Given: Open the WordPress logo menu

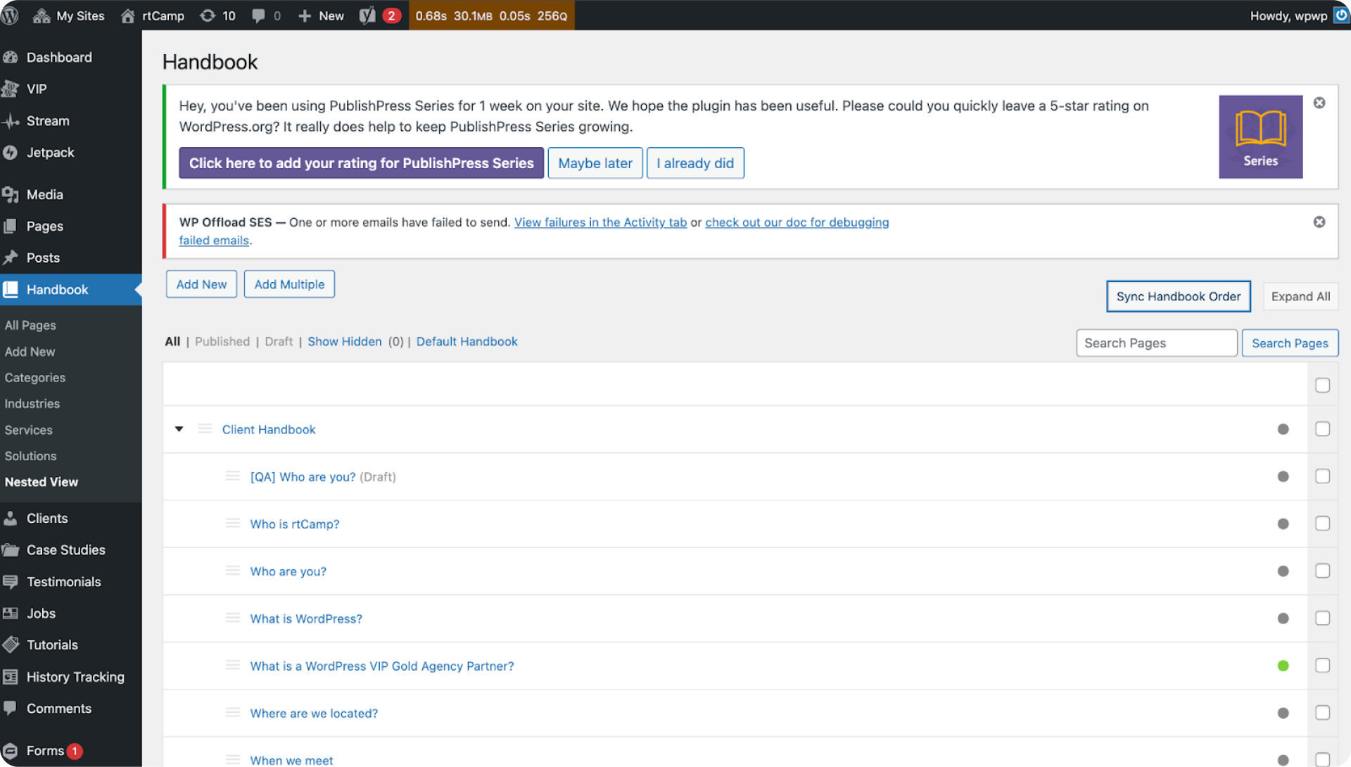Looking at the screenshot, I should point(10,15).
